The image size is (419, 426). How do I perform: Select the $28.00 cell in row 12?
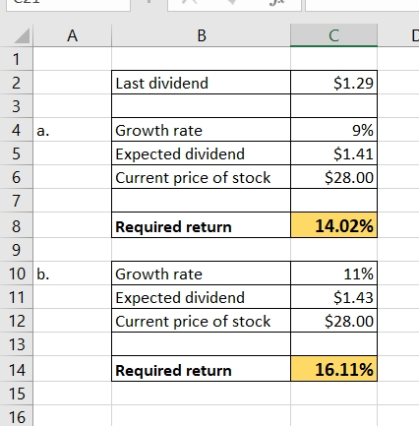click(x=333, y=321)
